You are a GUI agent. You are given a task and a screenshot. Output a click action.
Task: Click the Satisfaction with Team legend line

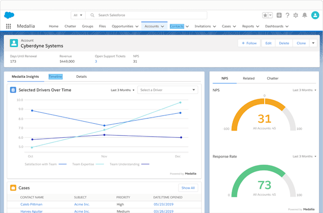tap(63, 164)
